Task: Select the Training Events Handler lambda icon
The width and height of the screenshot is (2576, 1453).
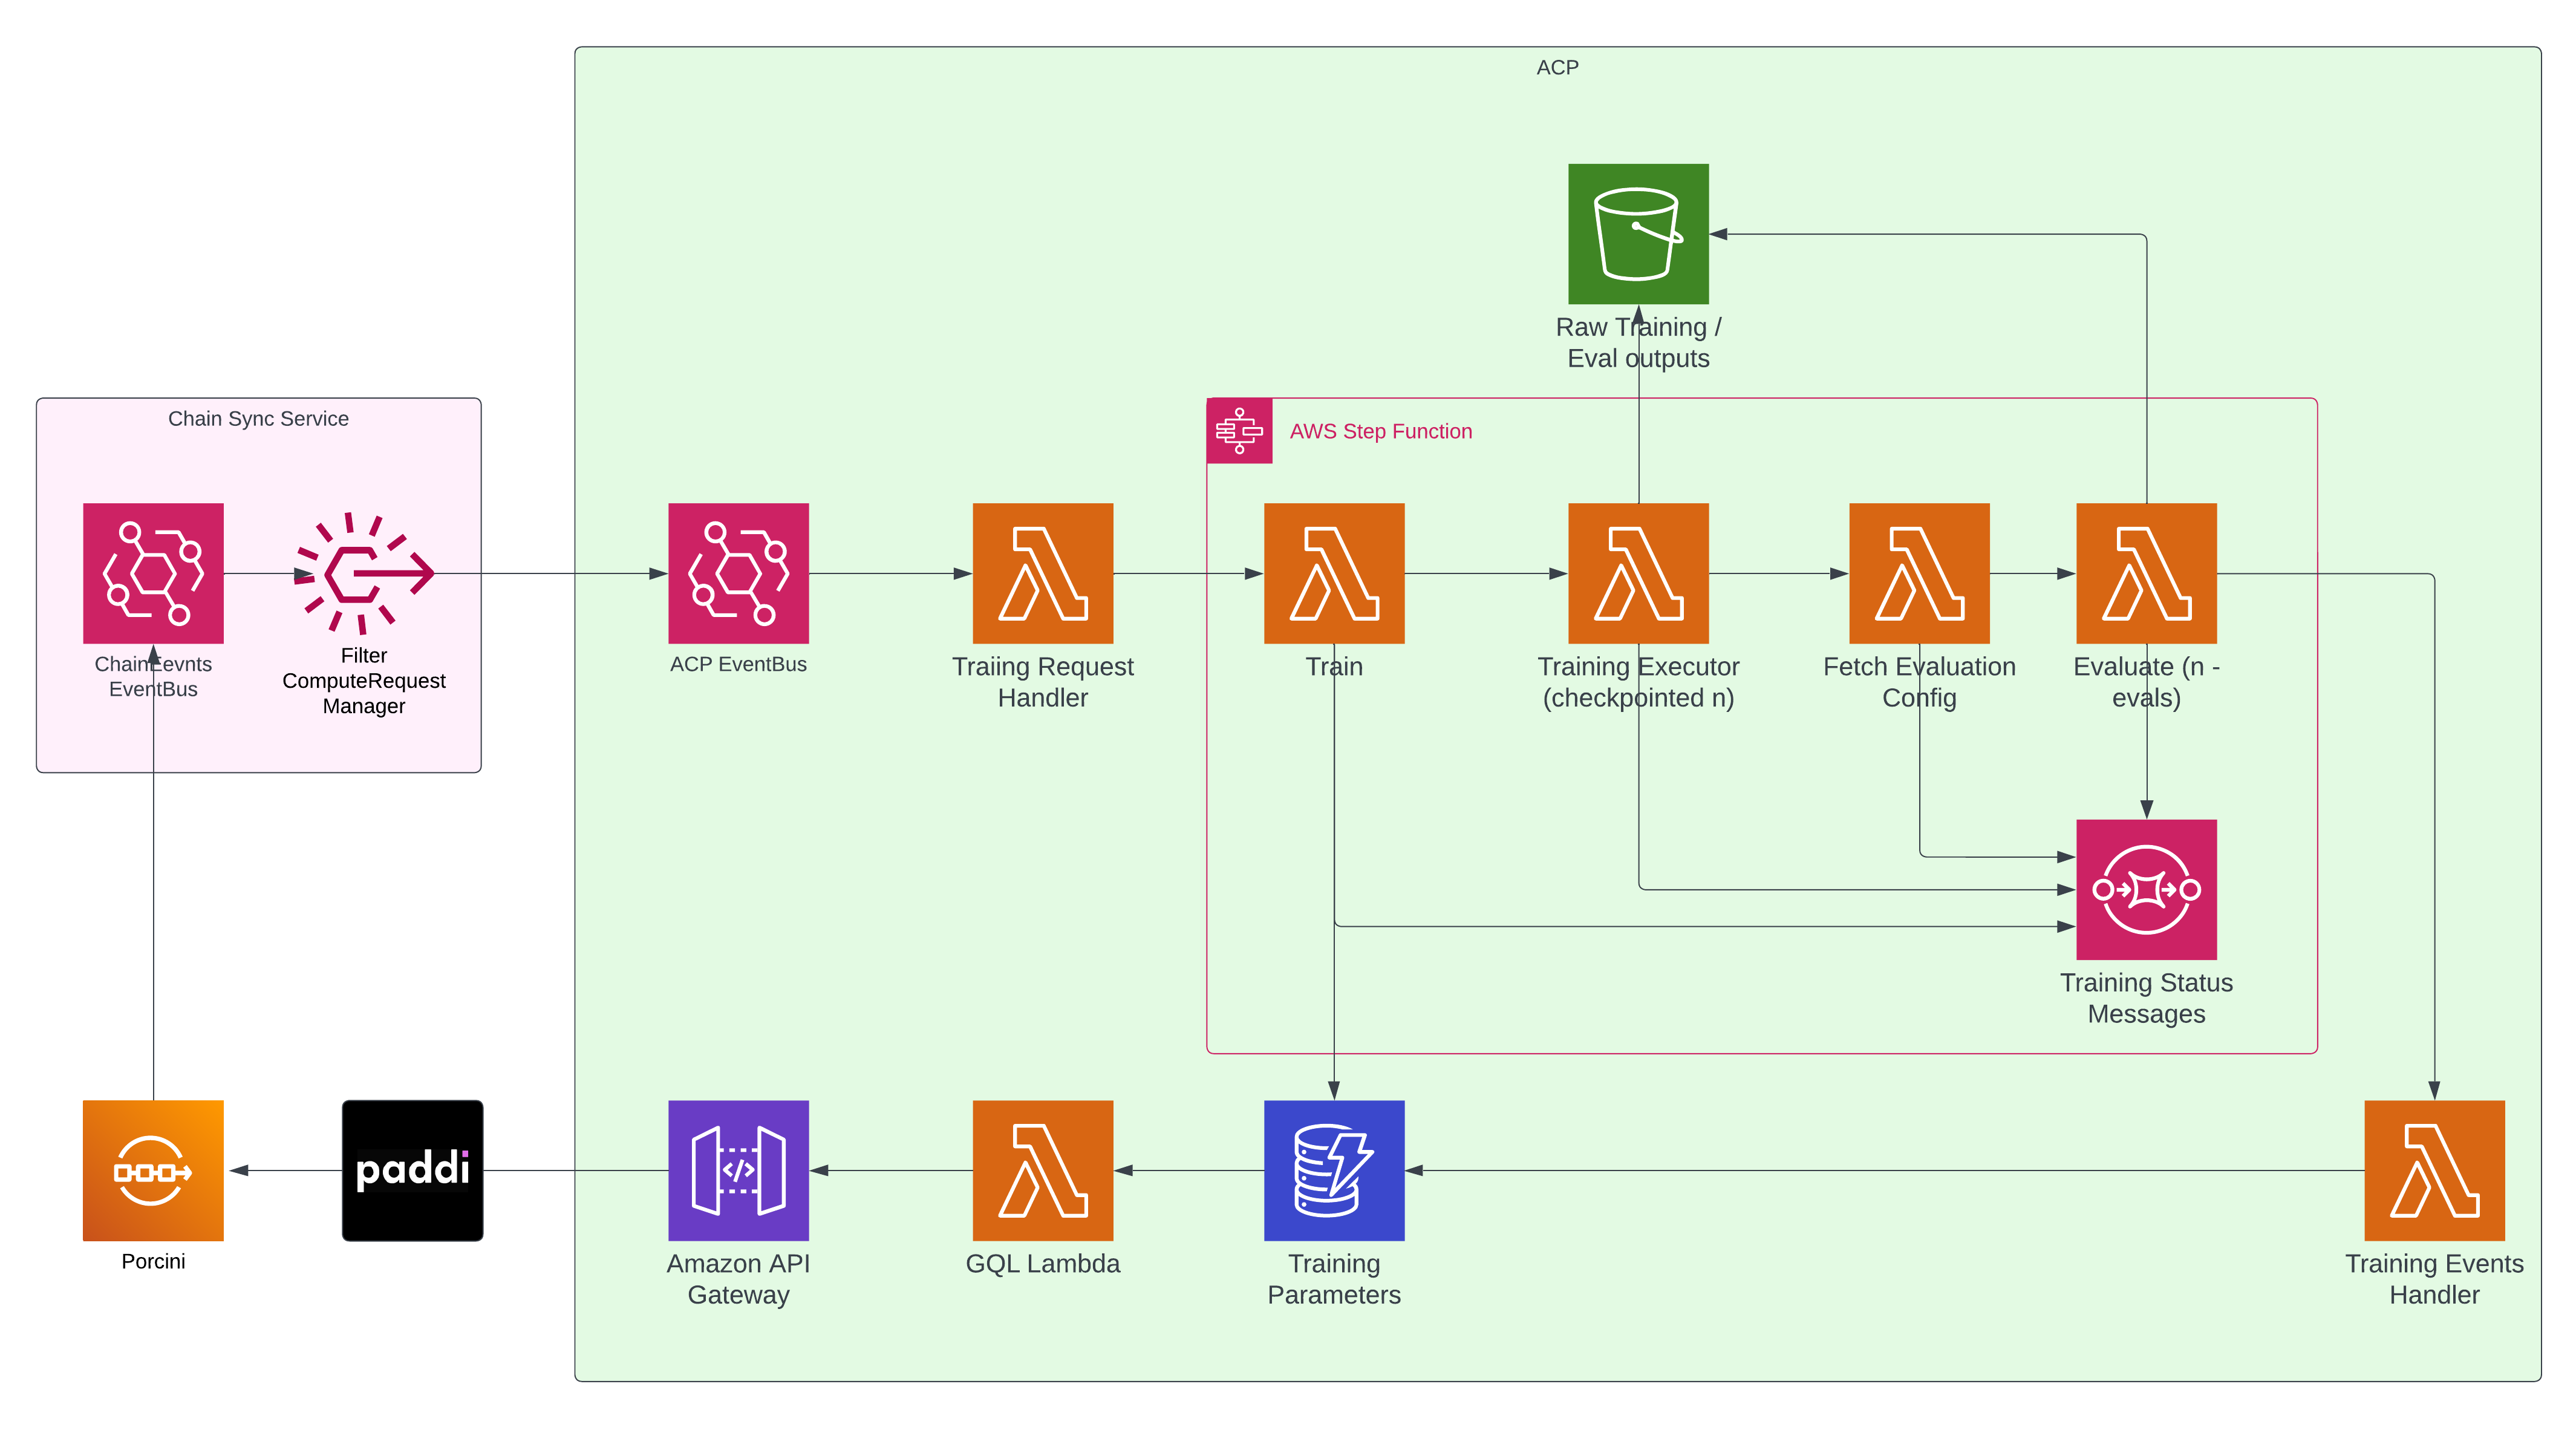Action: click(2434, 1171)
